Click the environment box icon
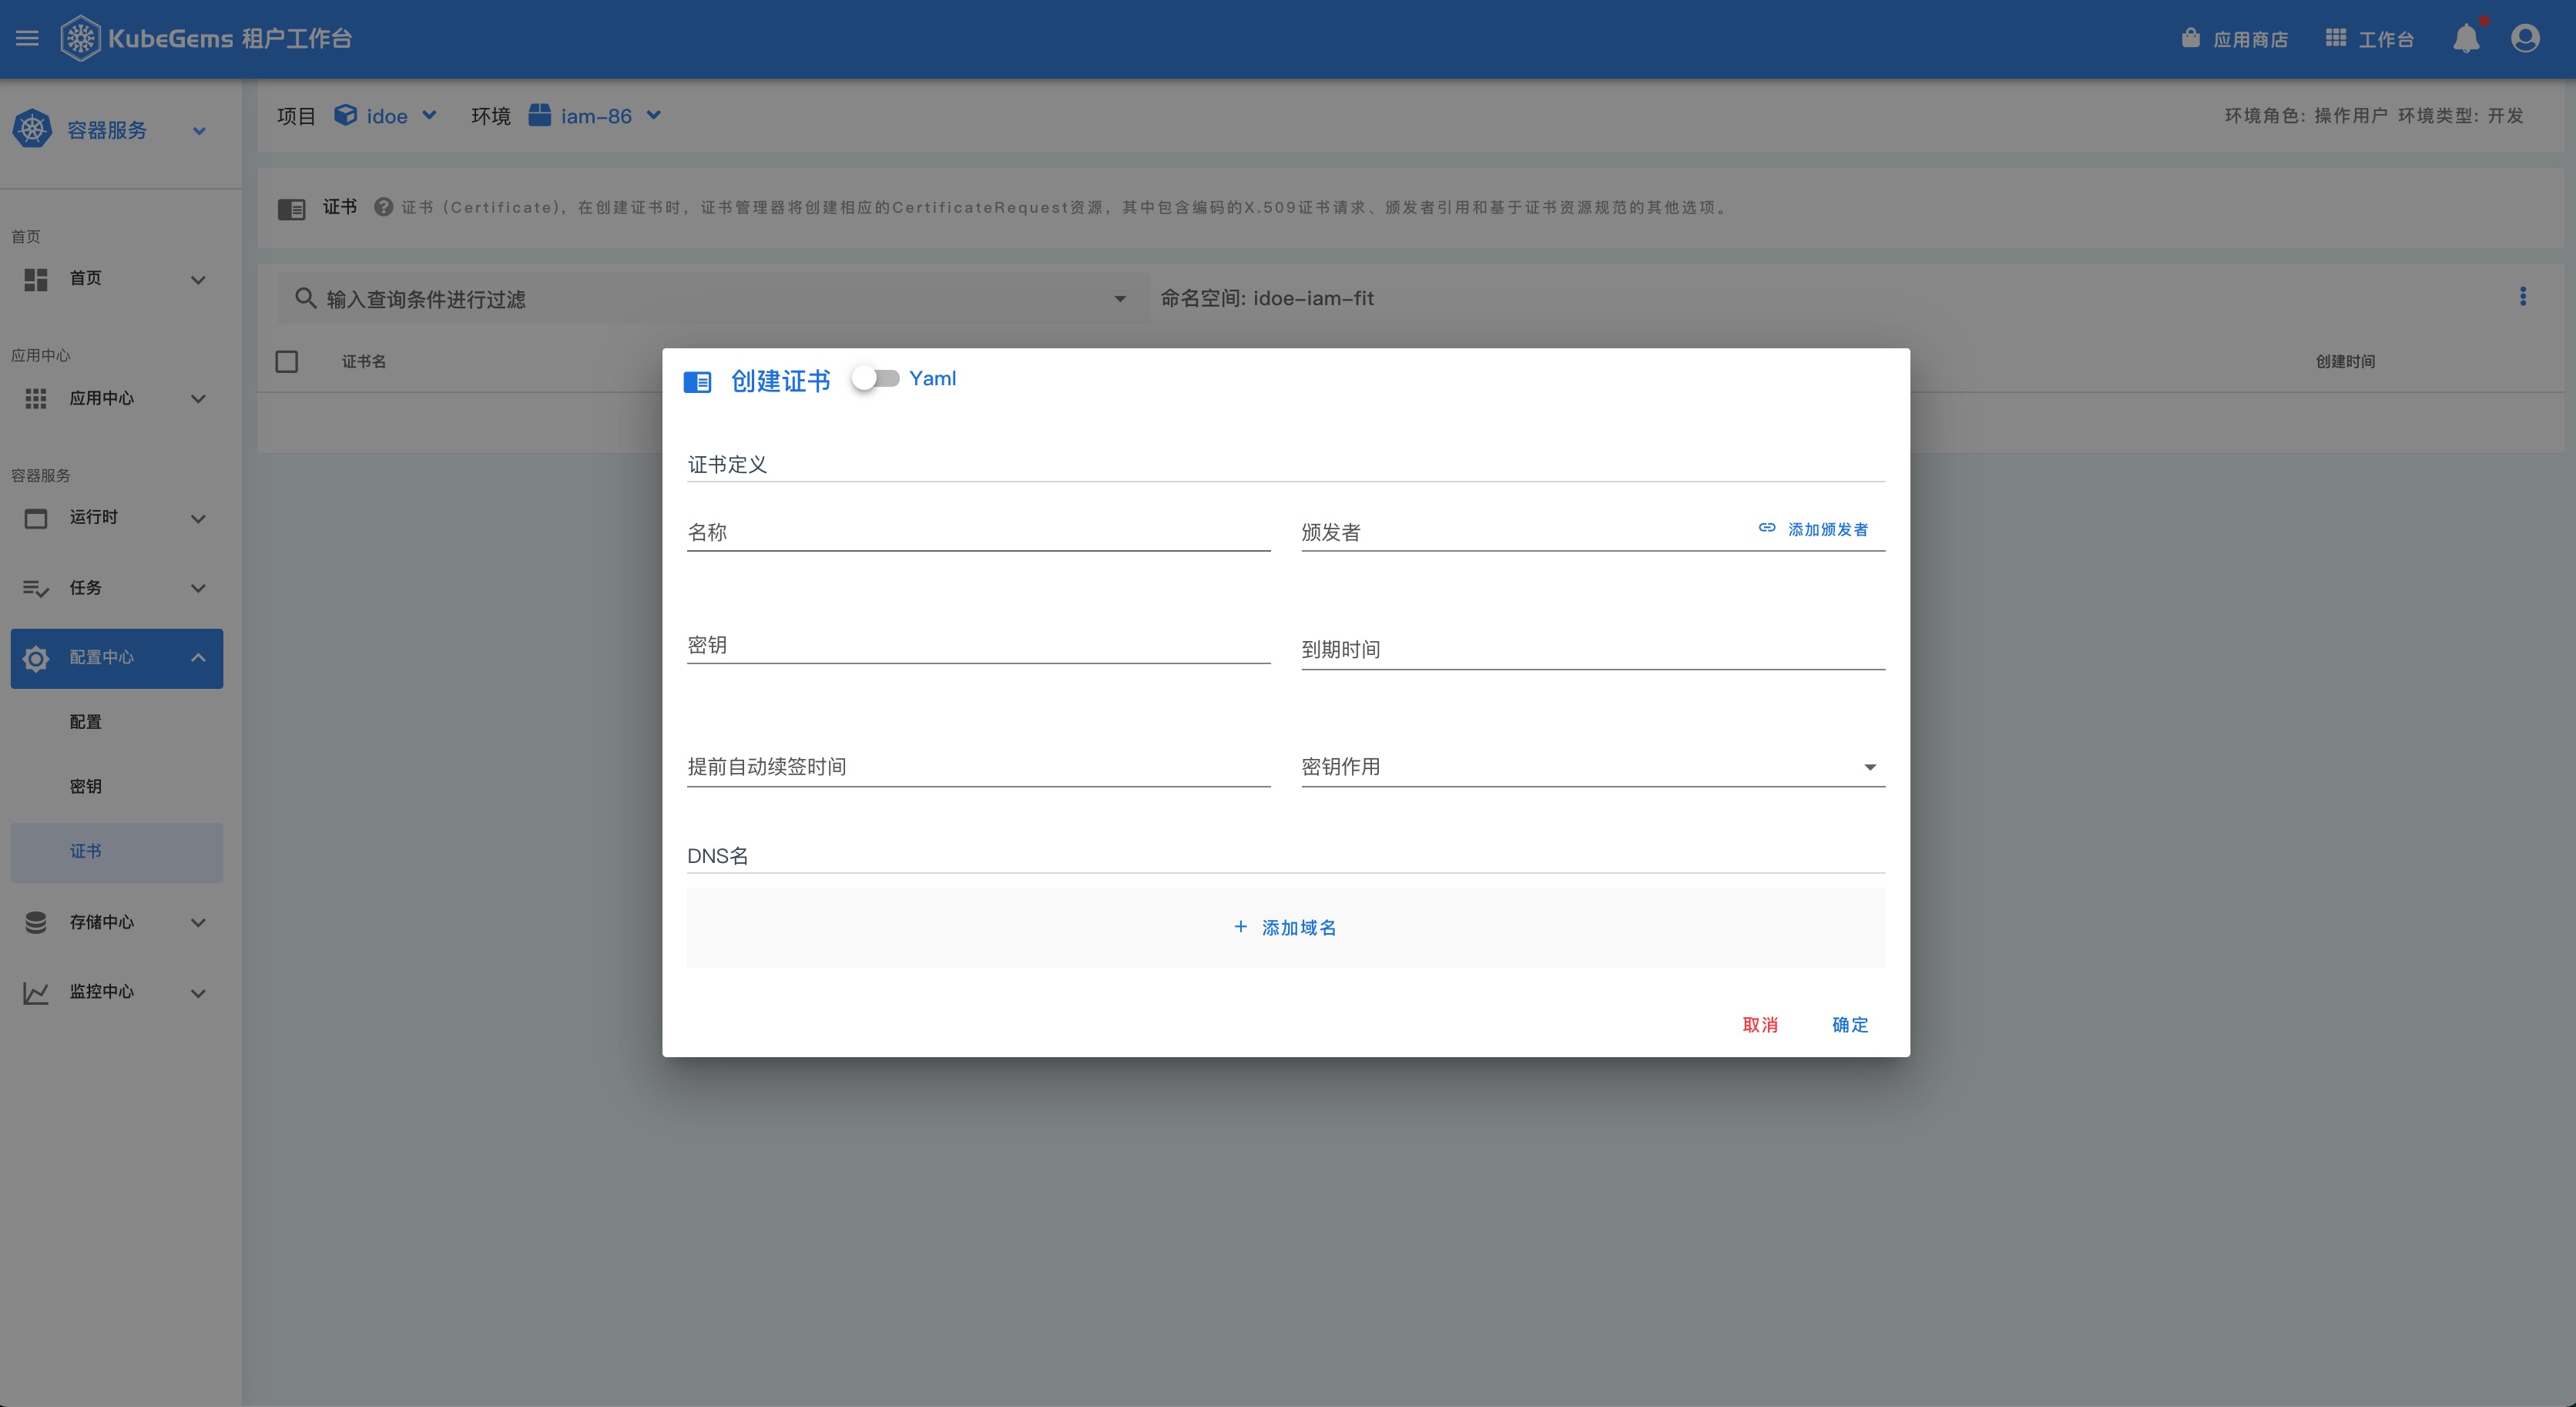The height and width of the screenshot is (1407, 2576). [539, 115]
